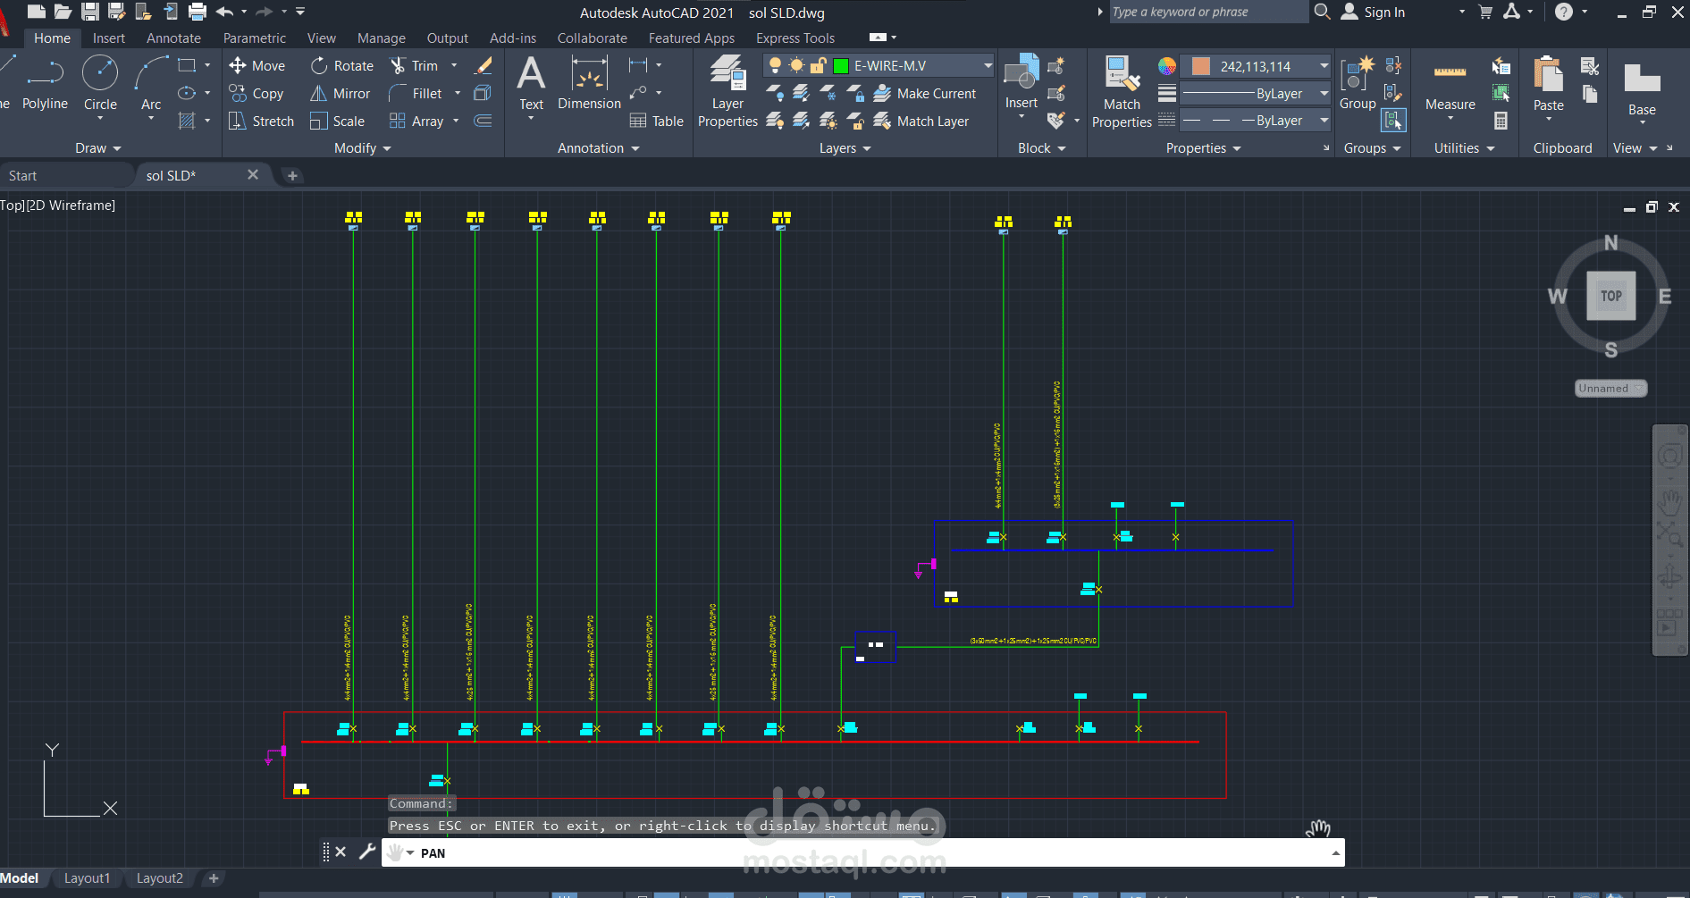Click the TOP face of ViewCube
Screen dimensions: 1690x898
pos(1611,296)
